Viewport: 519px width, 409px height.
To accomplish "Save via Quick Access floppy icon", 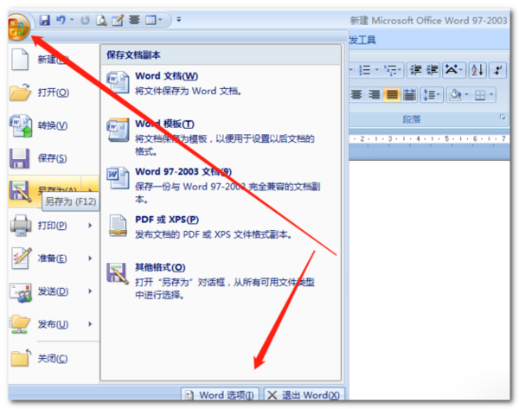I will coord(44,20).
